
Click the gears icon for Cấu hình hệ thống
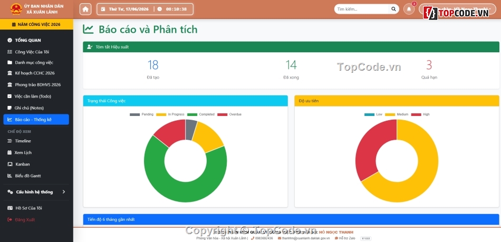[x=10, y=192]
